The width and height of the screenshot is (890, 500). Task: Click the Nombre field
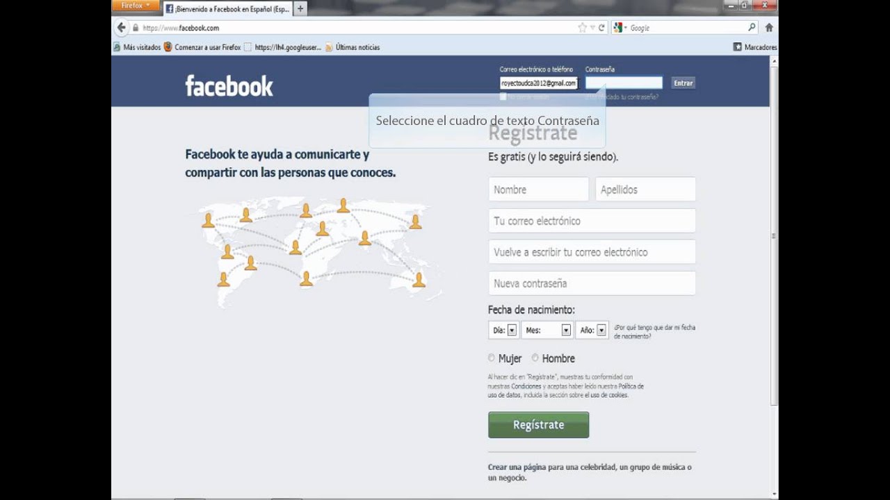tap(538, 190)
